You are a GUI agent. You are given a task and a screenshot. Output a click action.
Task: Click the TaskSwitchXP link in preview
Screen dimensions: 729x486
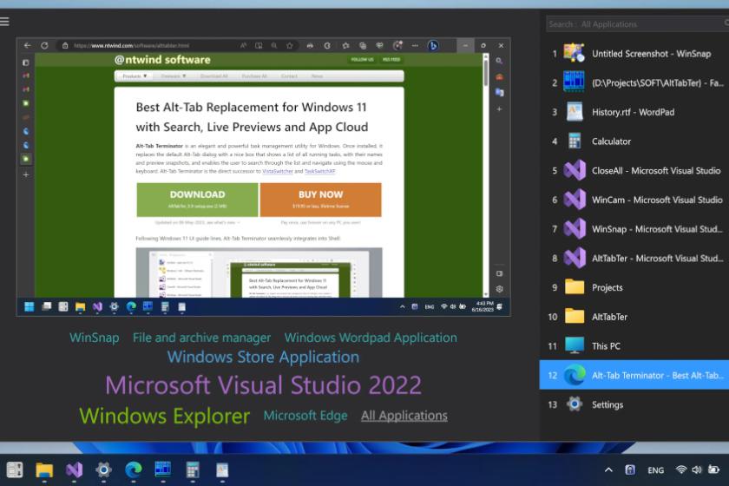320,171
